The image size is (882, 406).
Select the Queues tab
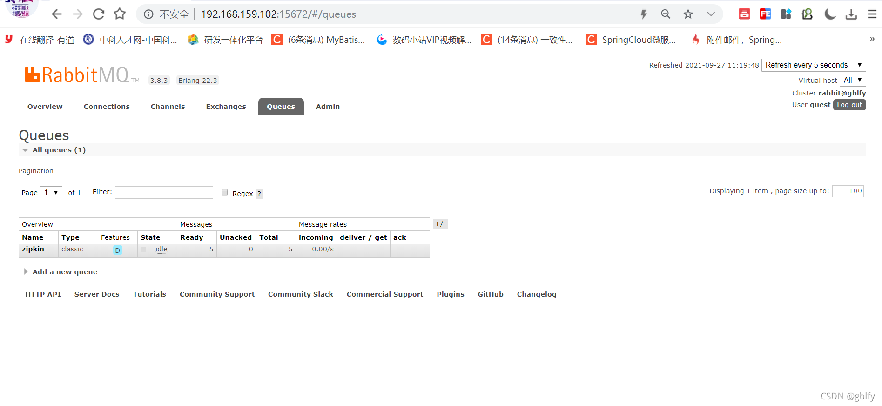(281, 107)
